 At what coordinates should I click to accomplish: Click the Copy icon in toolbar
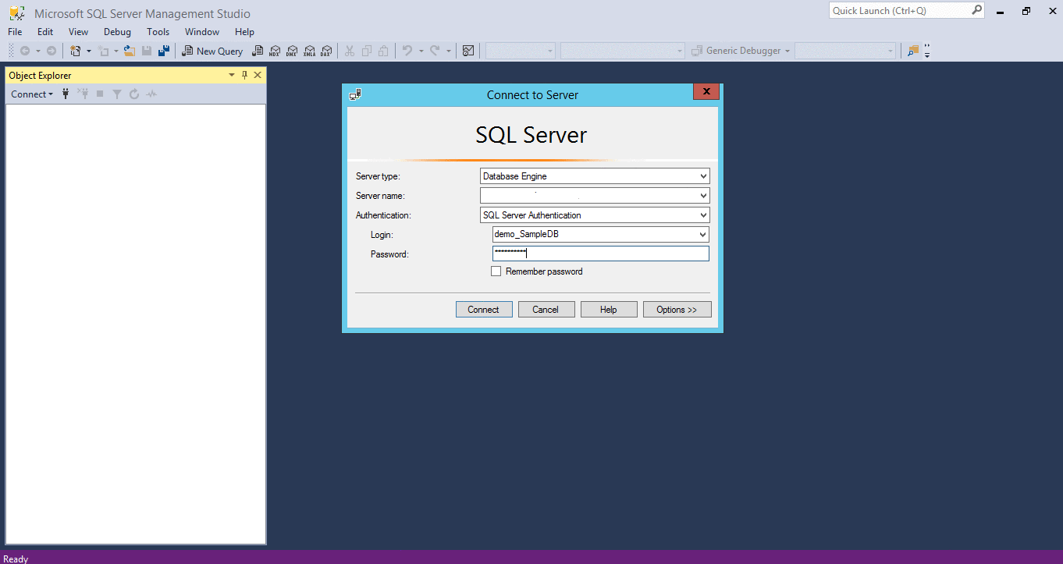367,51
